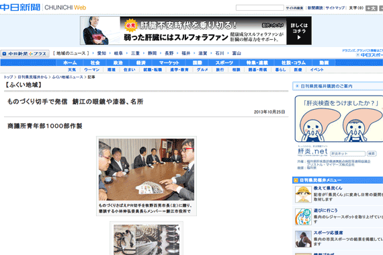Image resolution: width=383 pixels, height=255 pixels.
Task: Click the 肝炎検査をうけましたか ad banner
Action: point(339,119)
